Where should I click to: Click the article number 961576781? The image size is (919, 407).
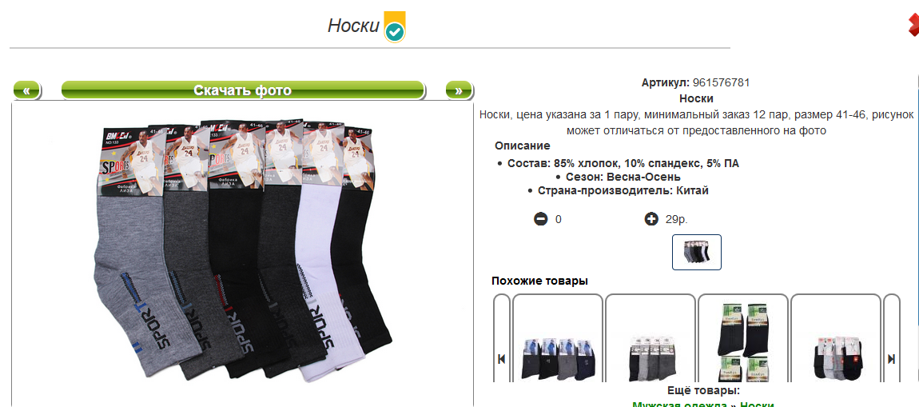(x=721, y=82)
